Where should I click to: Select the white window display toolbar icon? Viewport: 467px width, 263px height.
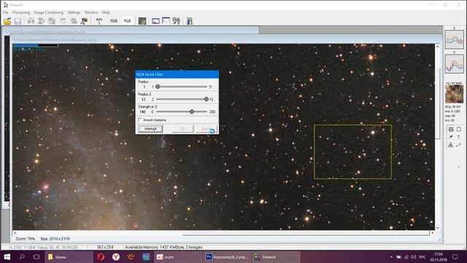pyautogui.click(x=166, y=21)
